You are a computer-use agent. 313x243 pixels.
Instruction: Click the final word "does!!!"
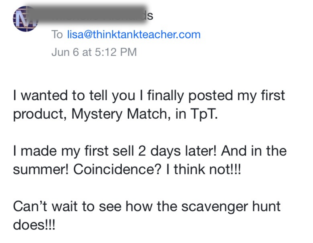coord(34,225)
